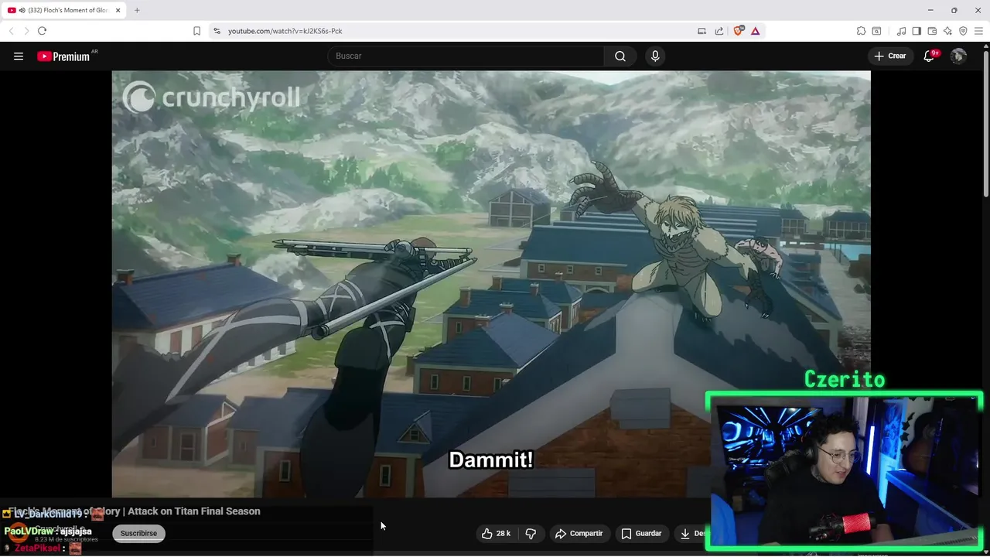Open the extensions puzzle icon

861,31
